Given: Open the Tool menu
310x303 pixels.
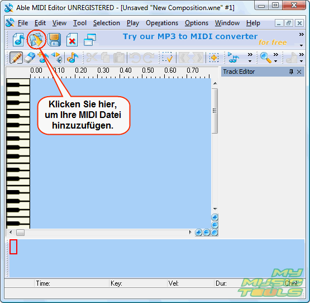Looking at the screenshot, I should point(80,23).
